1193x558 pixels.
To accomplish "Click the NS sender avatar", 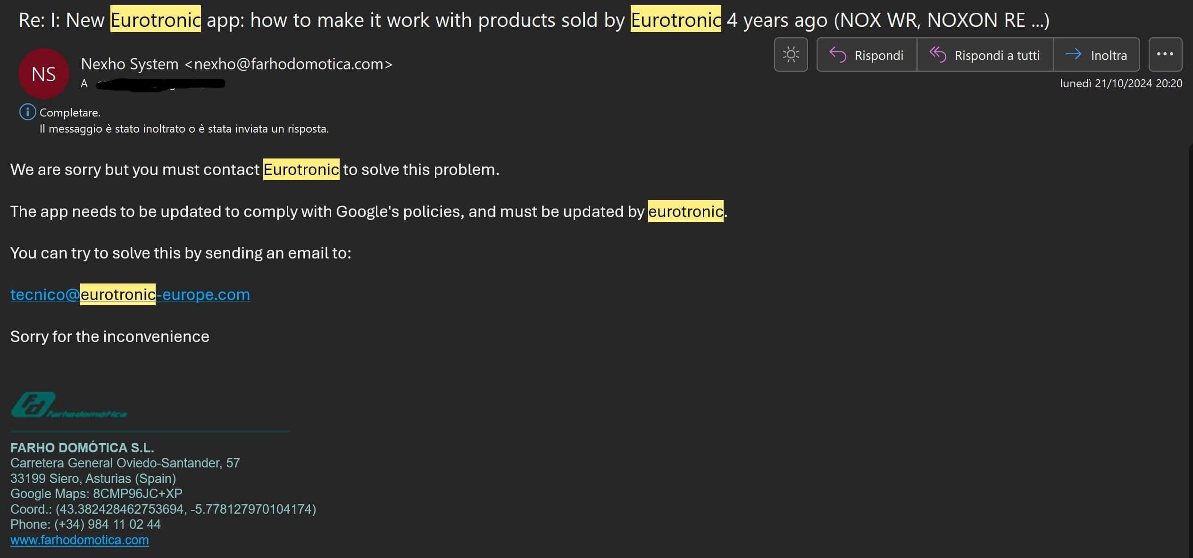I will [x=44, y=74].
